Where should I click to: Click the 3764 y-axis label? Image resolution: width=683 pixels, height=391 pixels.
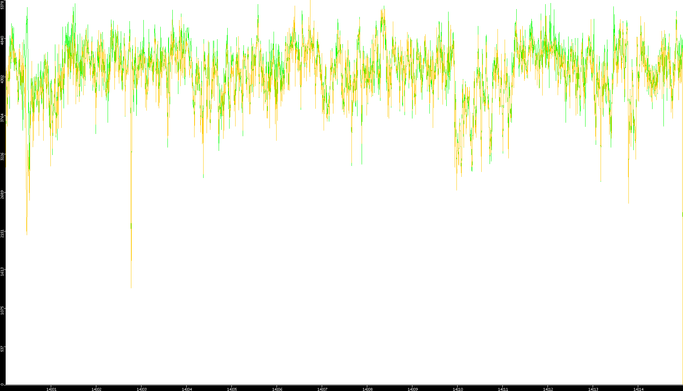pyautogui.click(x=2, y=118)
